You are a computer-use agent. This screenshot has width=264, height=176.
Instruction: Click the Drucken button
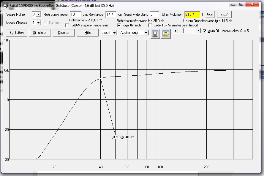pos(64,33)
